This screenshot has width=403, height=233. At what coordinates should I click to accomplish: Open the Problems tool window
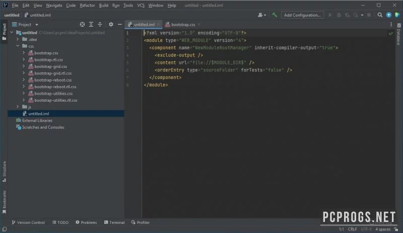point(86,222)
